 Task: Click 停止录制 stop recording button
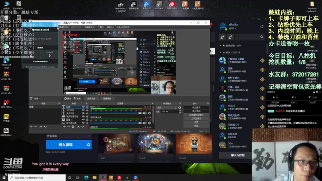196,111
